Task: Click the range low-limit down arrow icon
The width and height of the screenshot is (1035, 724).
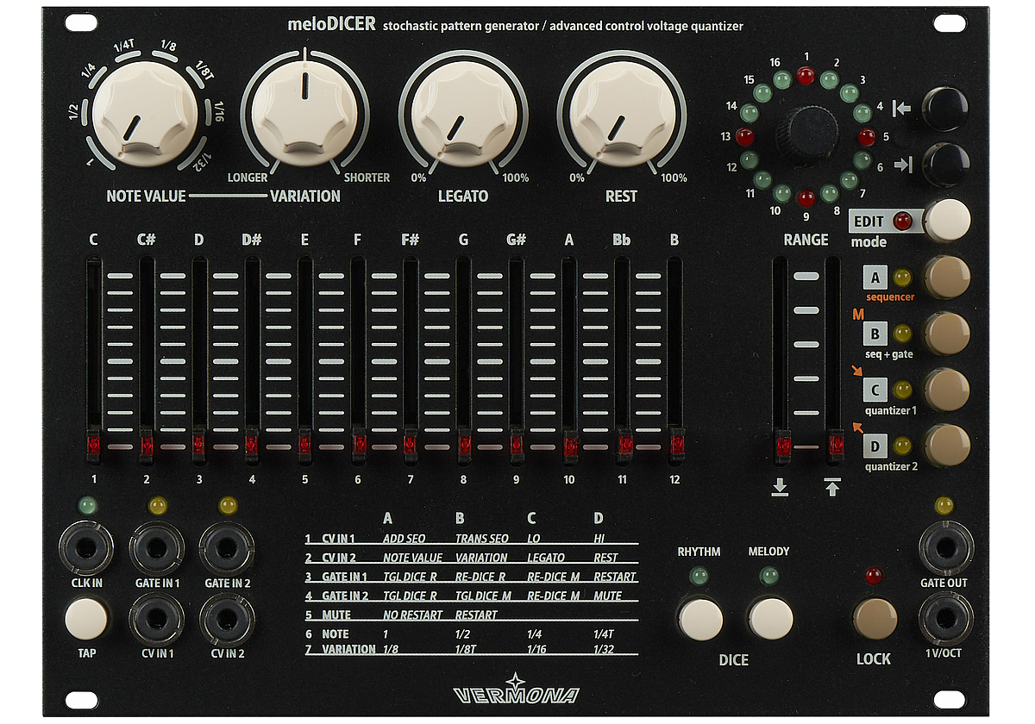Action: pyautogui.click(x=781, y=488)
